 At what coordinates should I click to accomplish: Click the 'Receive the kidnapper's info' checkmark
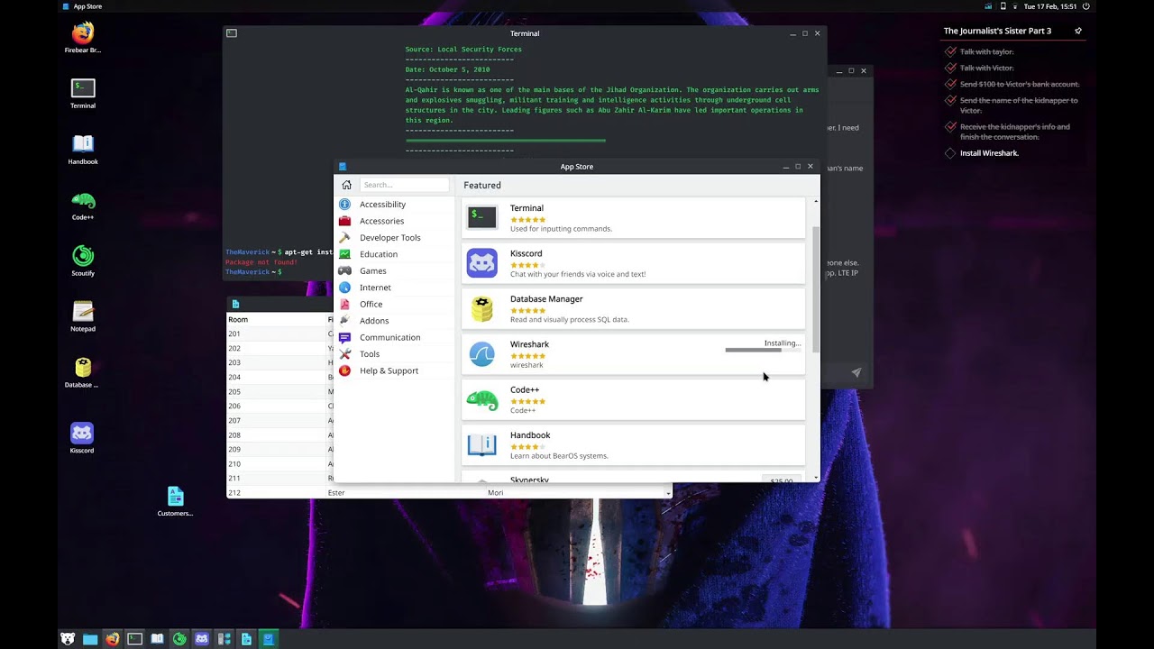coord(950,127)
